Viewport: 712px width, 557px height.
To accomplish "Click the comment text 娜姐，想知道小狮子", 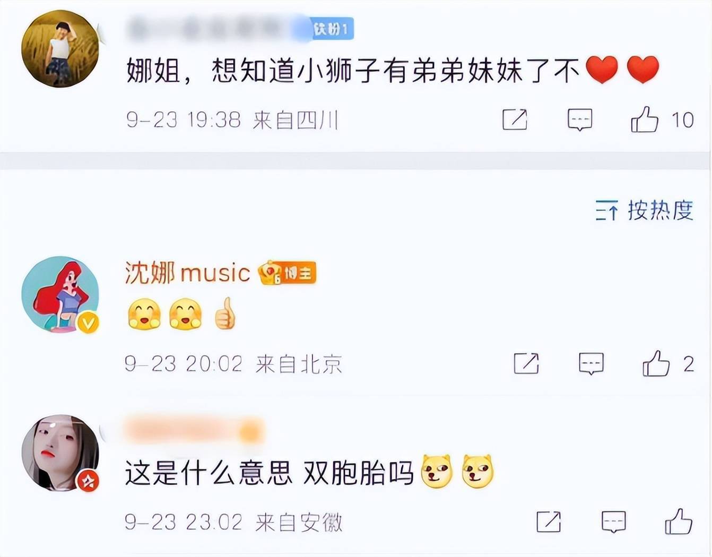I will tap(353, 71).
